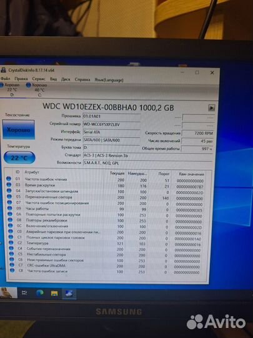Image resolution: width=253 pixels, height=338 pixels.
Task: Click status dot for attribute 0C
Action: tap(11, 225)
